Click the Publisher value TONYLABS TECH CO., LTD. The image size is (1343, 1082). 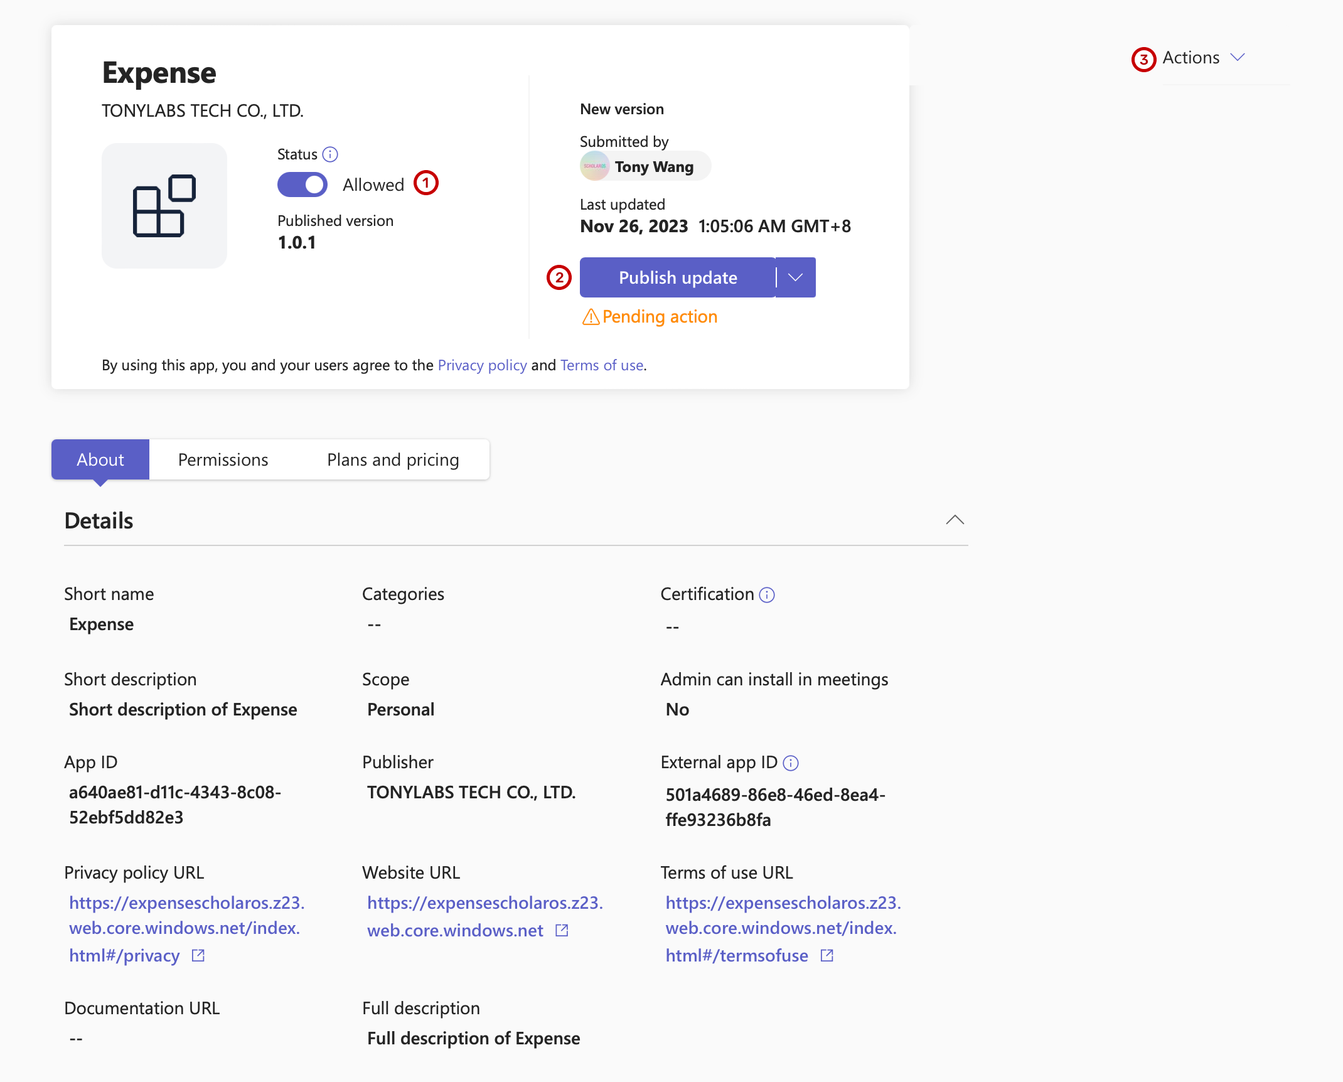coord(471,793)
